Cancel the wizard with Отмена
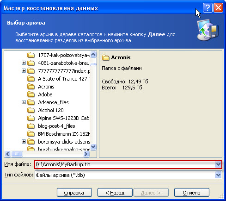The height and width of the screenshot is (201, 226). point(192,193)
